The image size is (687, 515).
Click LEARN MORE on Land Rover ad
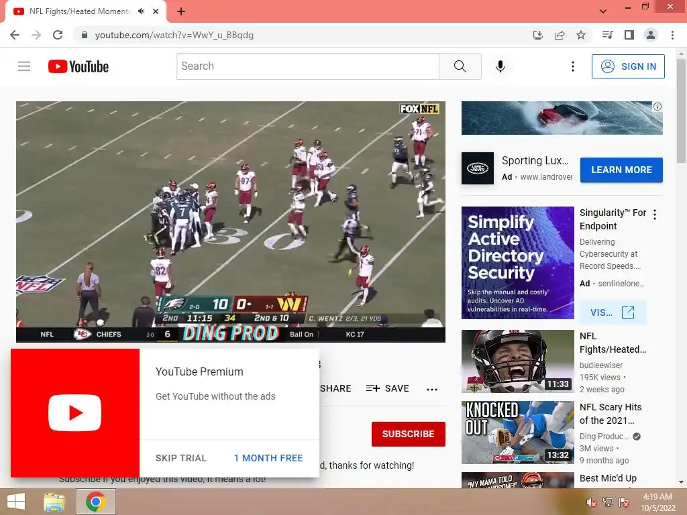(621, 170)
